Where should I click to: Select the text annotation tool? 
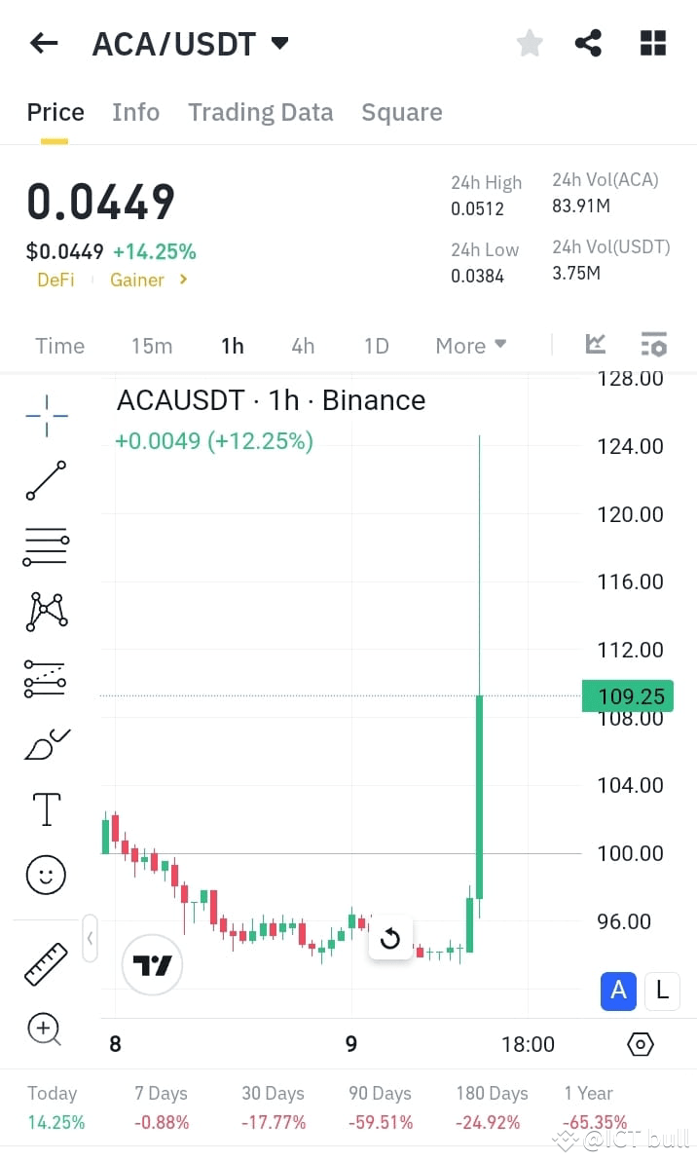(x=46, y=808)
